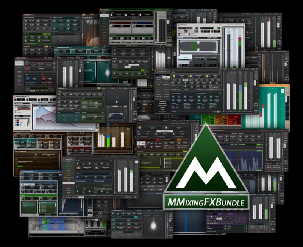Click the MMixingFXBundle title banner

(206, 202)
